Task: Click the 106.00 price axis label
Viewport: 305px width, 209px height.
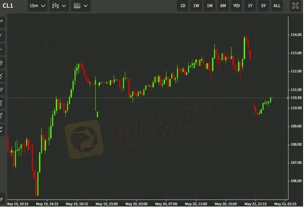Action: click(296, 181)
